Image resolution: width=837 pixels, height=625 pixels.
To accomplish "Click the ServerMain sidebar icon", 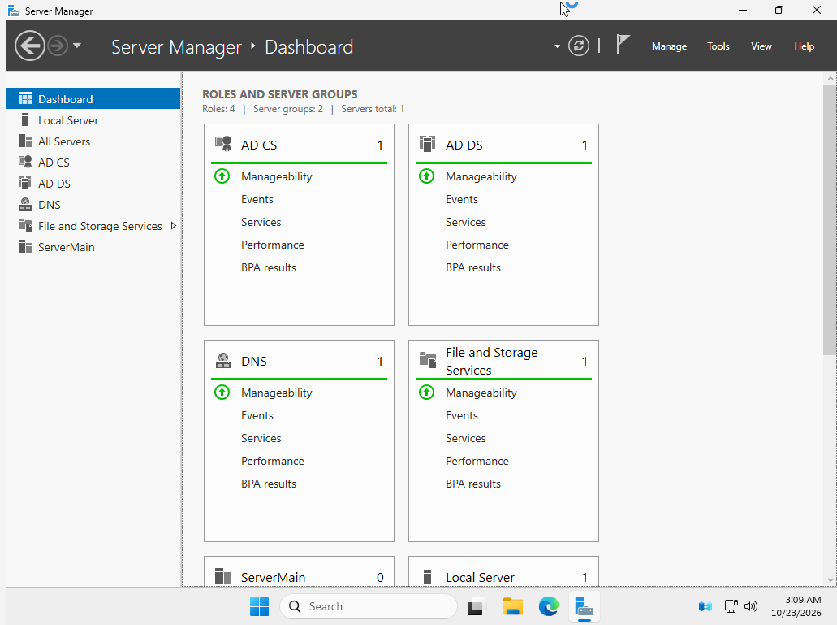I will 25,246.
